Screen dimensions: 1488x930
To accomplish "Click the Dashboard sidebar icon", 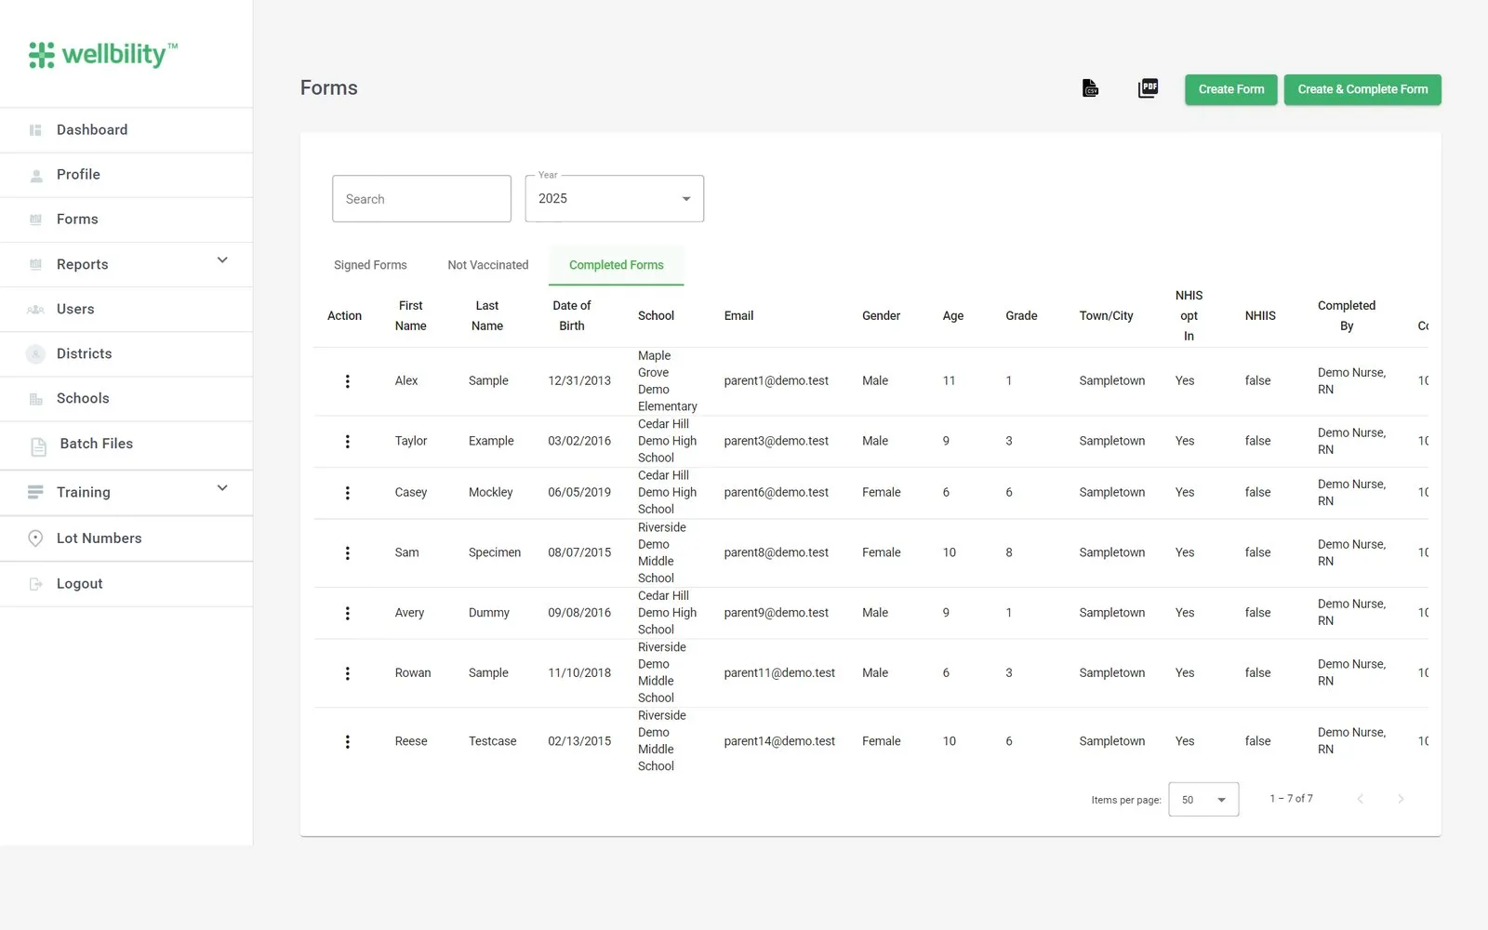I will coord(35,130).
